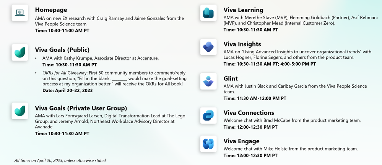The width and height of the screenshot is (382, 165).
Task: Open the Viva Goals (Public) heading
Action: (x=62, y=50)
